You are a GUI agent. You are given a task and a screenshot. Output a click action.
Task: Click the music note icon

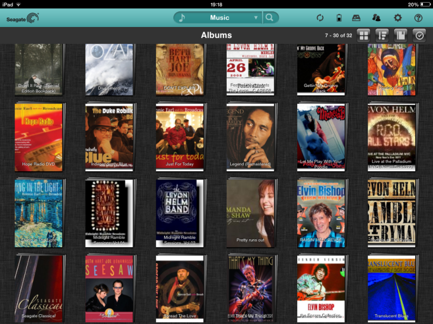point(182,18)
